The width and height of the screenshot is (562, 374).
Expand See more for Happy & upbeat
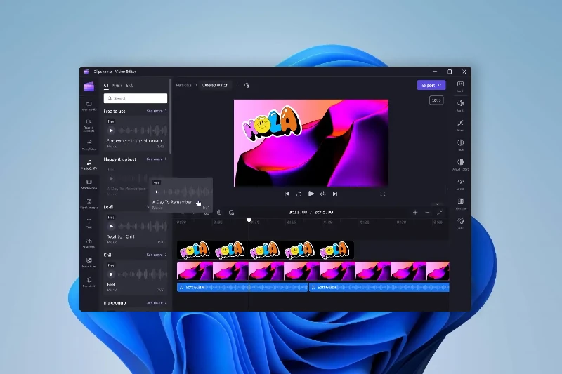tap(156, 159)
